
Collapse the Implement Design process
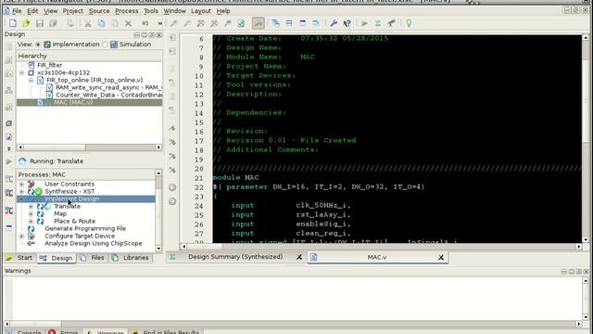point(22,199)
